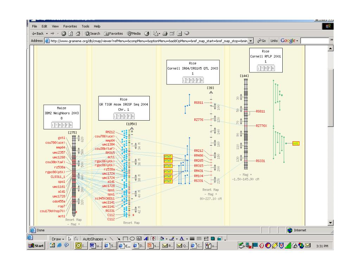Open the View menu
Image resolution: width=360 pixels, height=270 pixels.
(55, 26)
